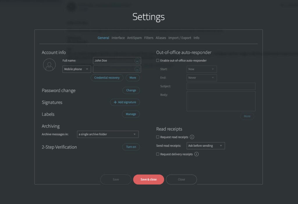Click the Save & close button

coord(148,179)
